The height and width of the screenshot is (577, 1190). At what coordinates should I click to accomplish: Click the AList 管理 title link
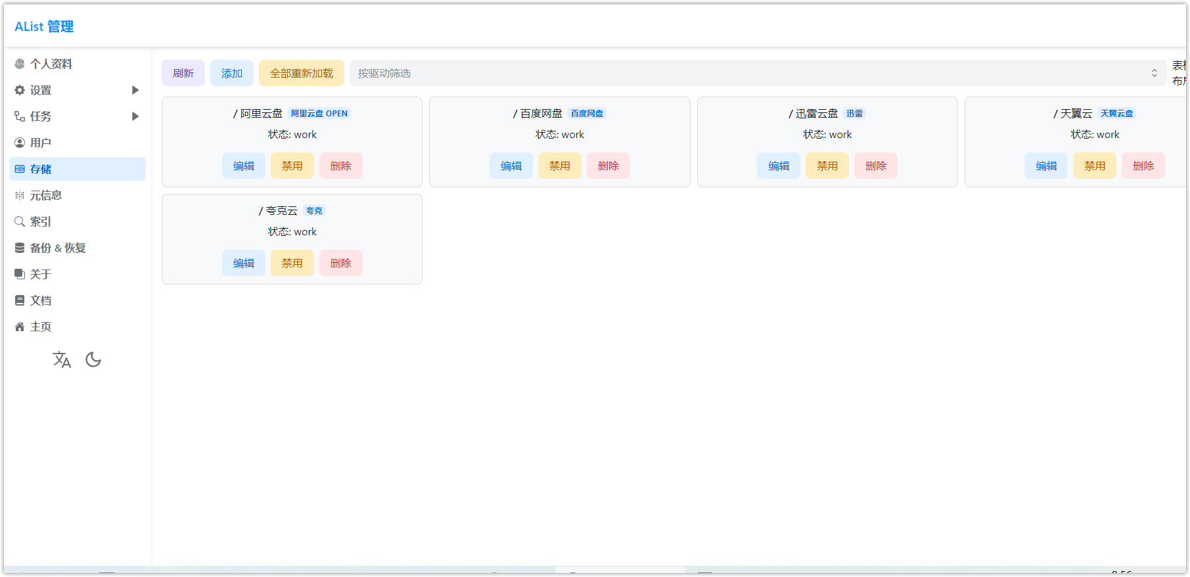(x=44, y=26)
